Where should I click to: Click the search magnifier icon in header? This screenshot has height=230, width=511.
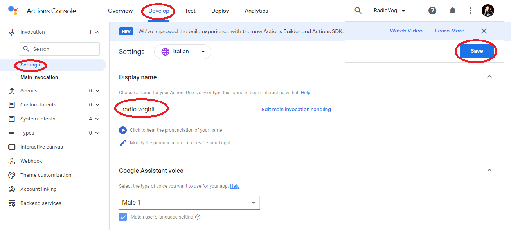pyautogui.click(x=358, y=11)
